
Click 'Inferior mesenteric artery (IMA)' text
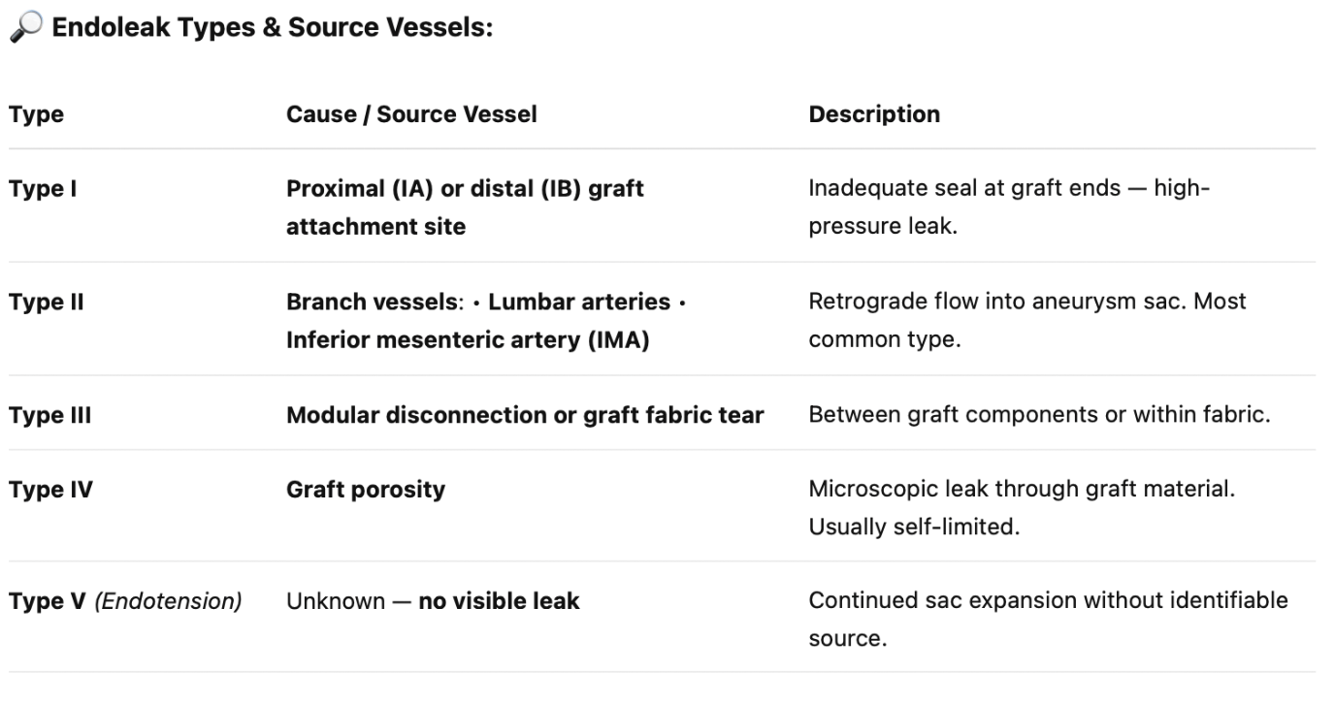pos(468,341)
